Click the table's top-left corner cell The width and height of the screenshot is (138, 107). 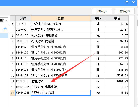(x=13, y=18)
